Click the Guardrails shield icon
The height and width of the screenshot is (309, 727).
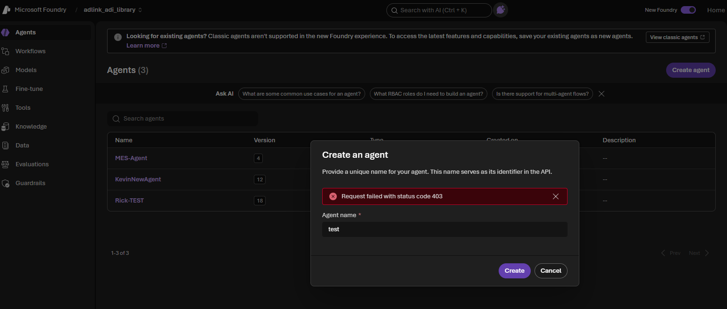[6, 183]
